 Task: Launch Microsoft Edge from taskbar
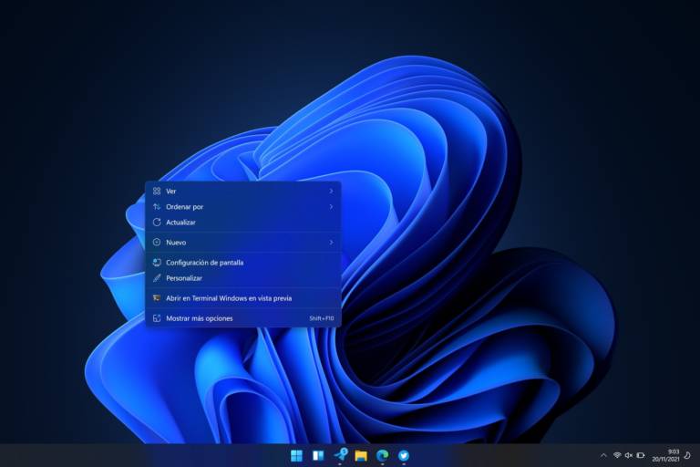tap(382, 455)
